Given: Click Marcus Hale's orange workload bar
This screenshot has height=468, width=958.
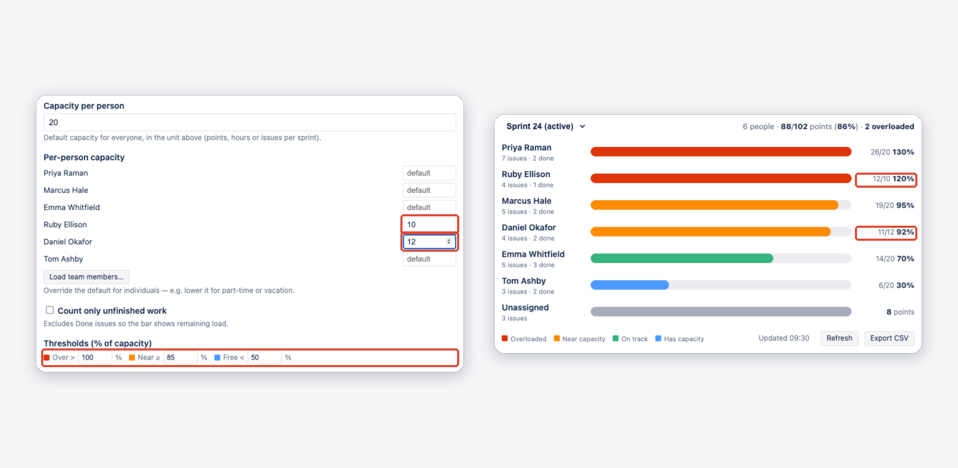Looking at the screenshot, I should tap(714, 205).
